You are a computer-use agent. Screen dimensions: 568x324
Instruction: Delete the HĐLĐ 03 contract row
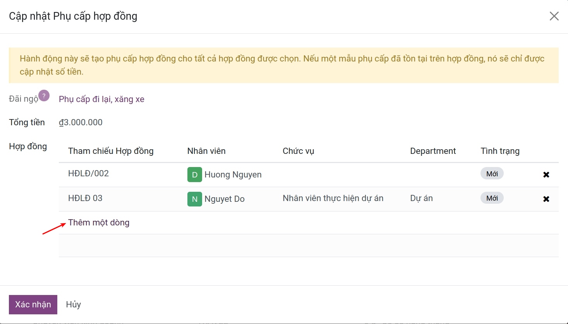pyautogui.click(x=546, y=199)
